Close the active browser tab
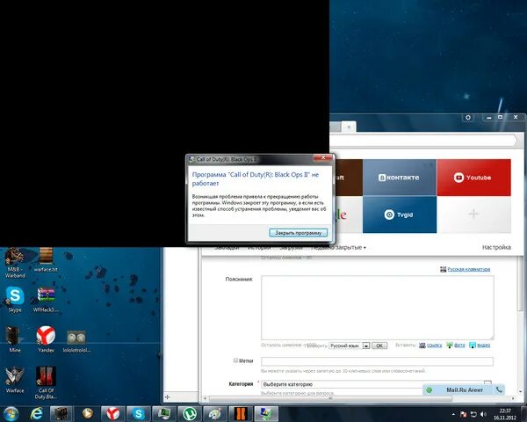The width and height of the screenshot is (527, 422). coord(349,127)
